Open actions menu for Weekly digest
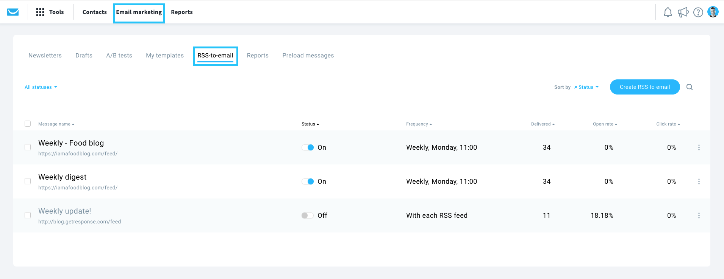 [699, 181]
